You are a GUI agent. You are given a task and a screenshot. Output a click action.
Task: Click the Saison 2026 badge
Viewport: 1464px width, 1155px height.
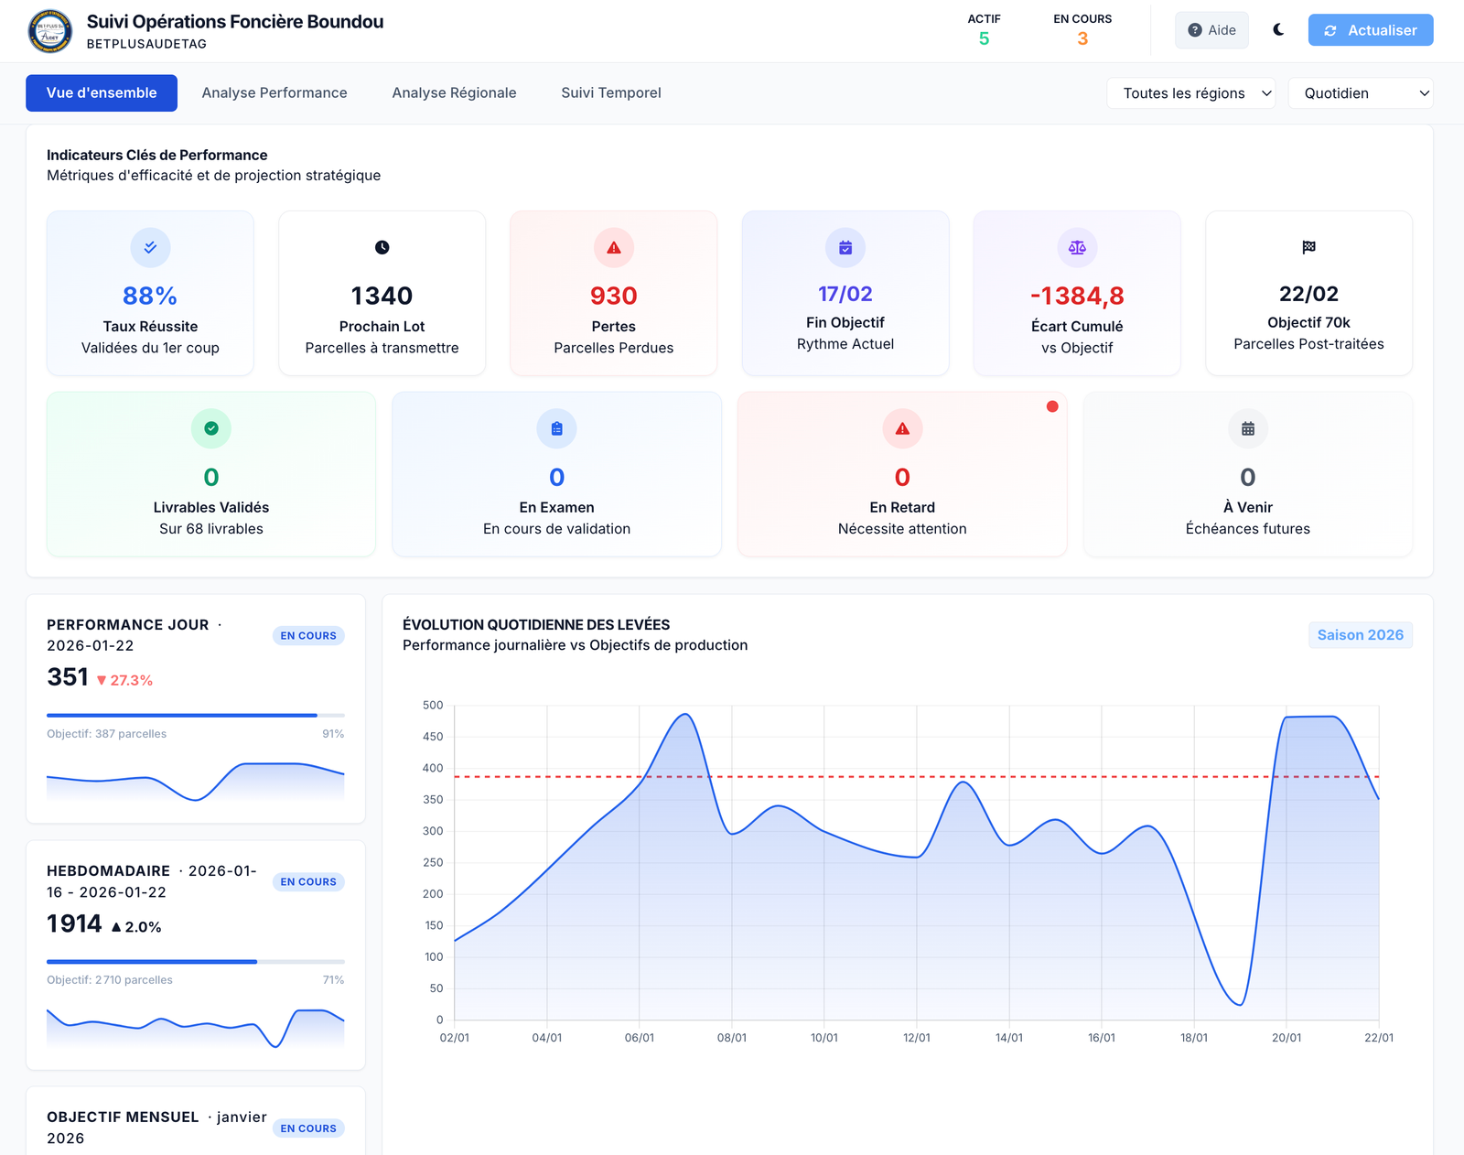[x=1360, y=635]
